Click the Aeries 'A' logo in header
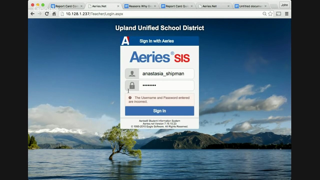 125,41
